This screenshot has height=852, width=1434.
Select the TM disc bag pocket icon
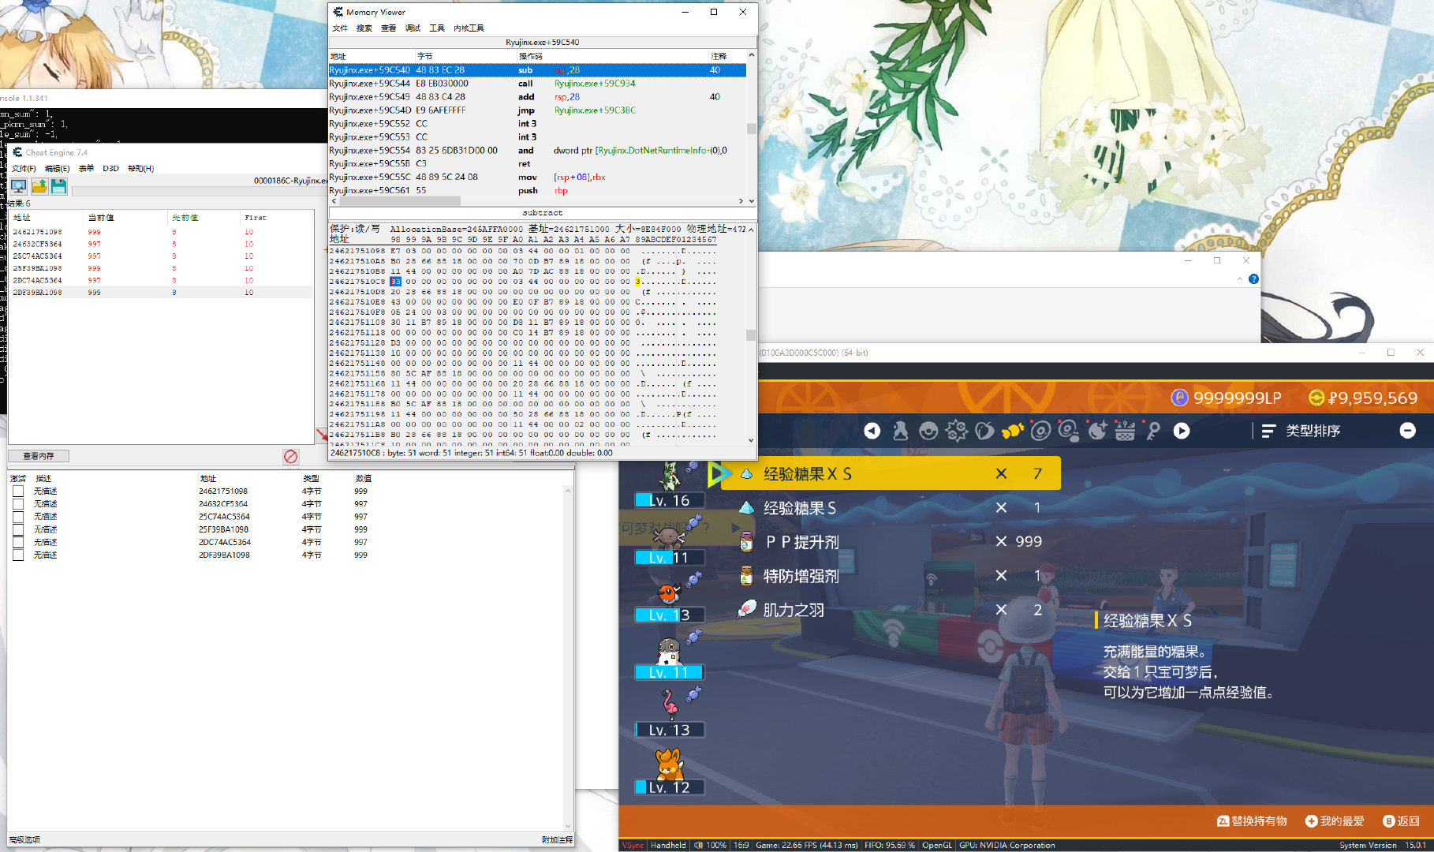(x=1040, y=431)
